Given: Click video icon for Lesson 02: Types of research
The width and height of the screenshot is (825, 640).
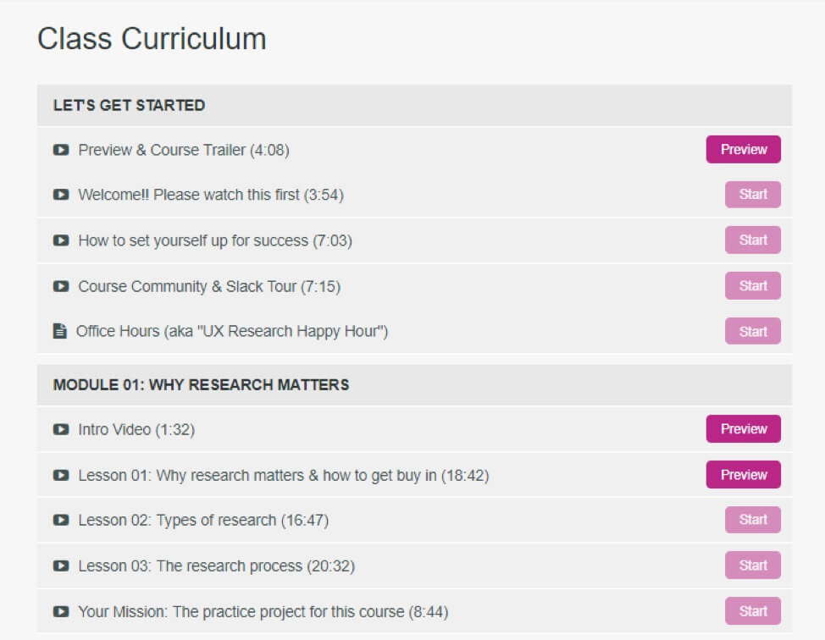Looking at the screenshot, I should 61,520.
